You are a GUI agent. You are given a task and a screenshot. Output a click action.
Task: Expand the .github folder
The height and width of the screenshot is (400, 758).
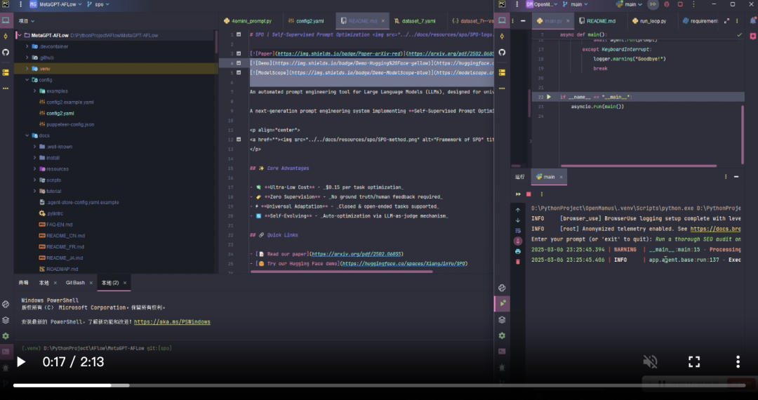pos(27,58)
